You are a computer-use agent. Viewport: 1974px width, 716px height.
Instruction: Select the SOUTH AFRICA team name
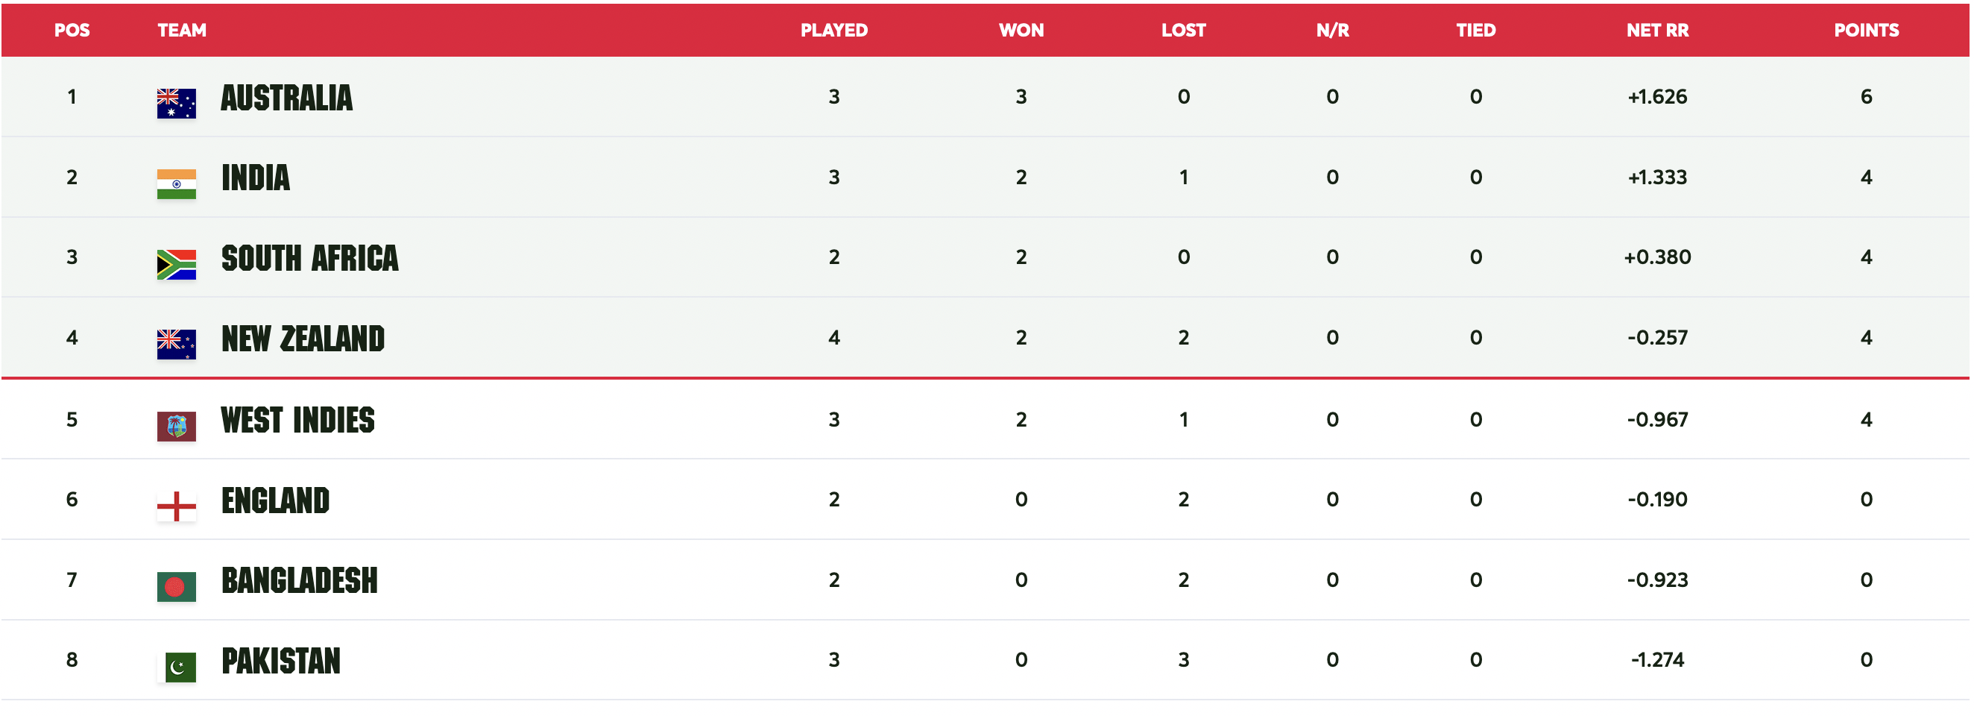pos(309,258)
